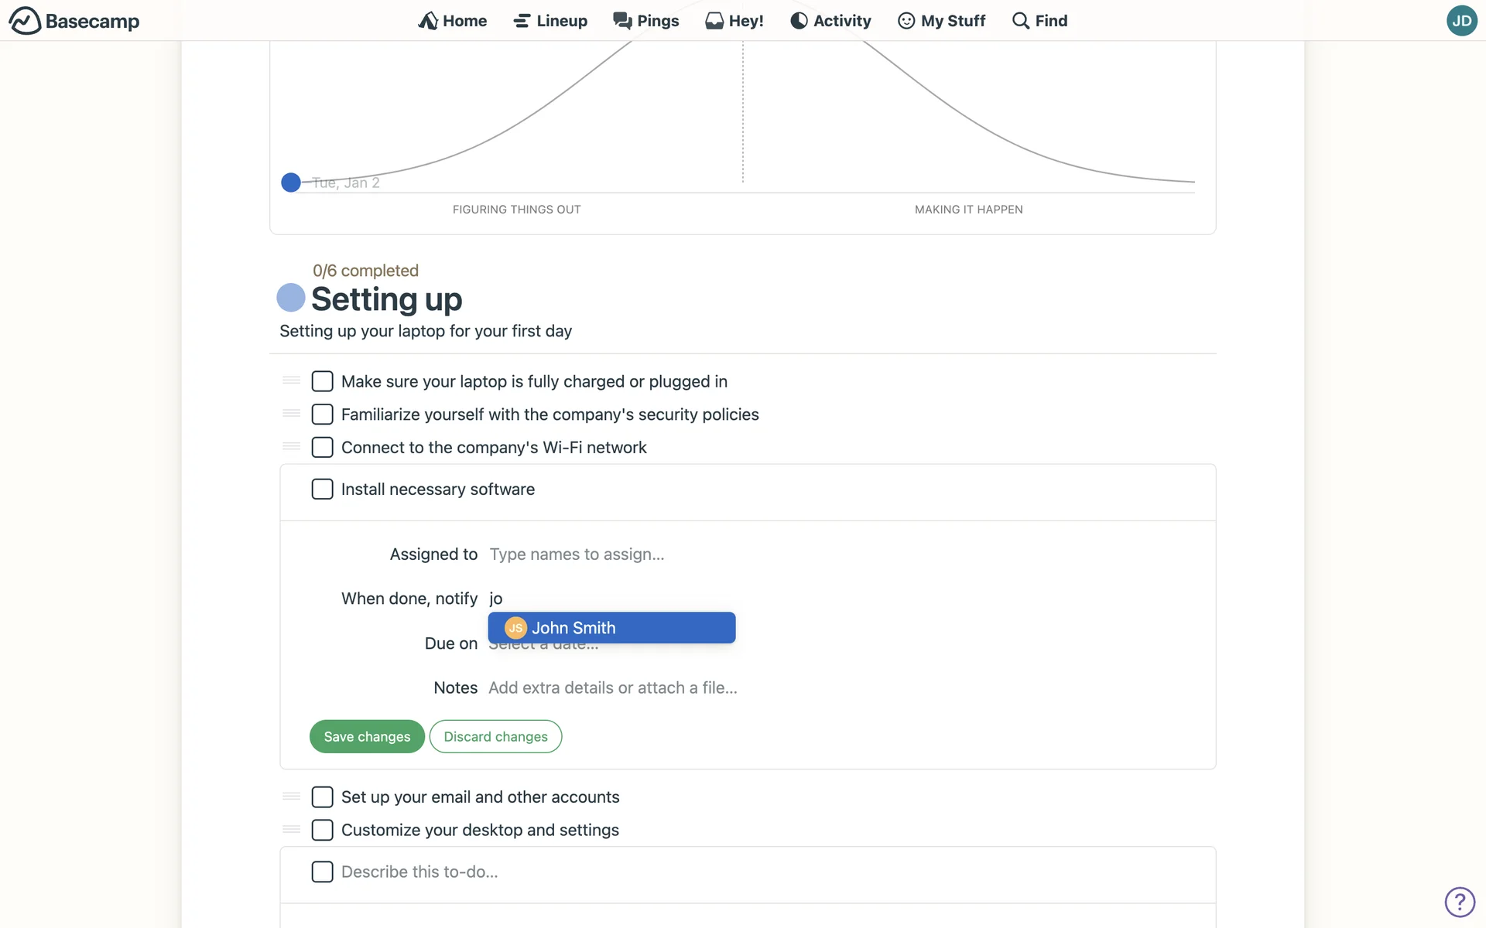
Task: Tick the Customize your desktop and settings to-do
Action: pos(322,830)
